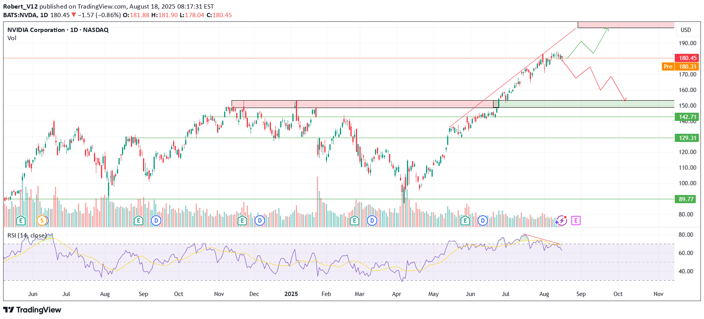Screen dimensions: 704x319
Task: Select the red target zone above 190
Action: click(626, 25)
